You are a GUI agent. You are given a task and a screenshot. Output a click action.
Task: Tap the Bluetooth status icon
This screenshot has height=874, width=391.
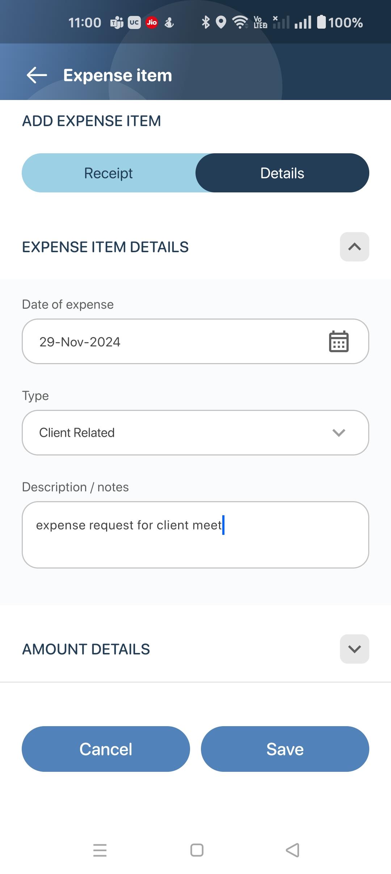(x=206, y=22)
